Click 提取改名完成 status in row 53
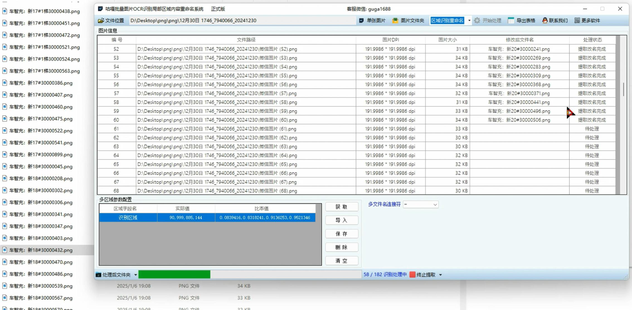 click(x=592, y=58)
